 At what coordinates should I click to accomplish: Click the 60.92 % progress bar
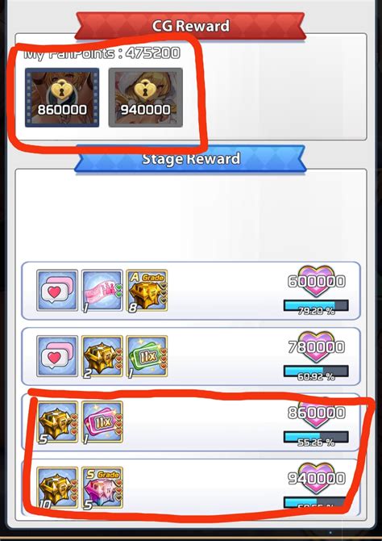click(316, 371)
